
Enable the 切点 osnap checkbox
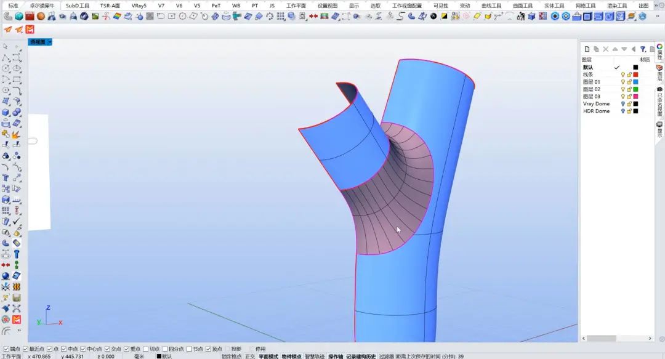point(145,349)
